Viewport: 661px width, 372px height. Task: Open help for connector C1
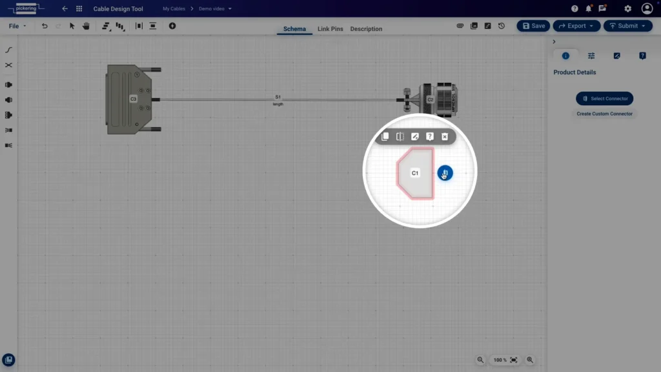(429, 137)
